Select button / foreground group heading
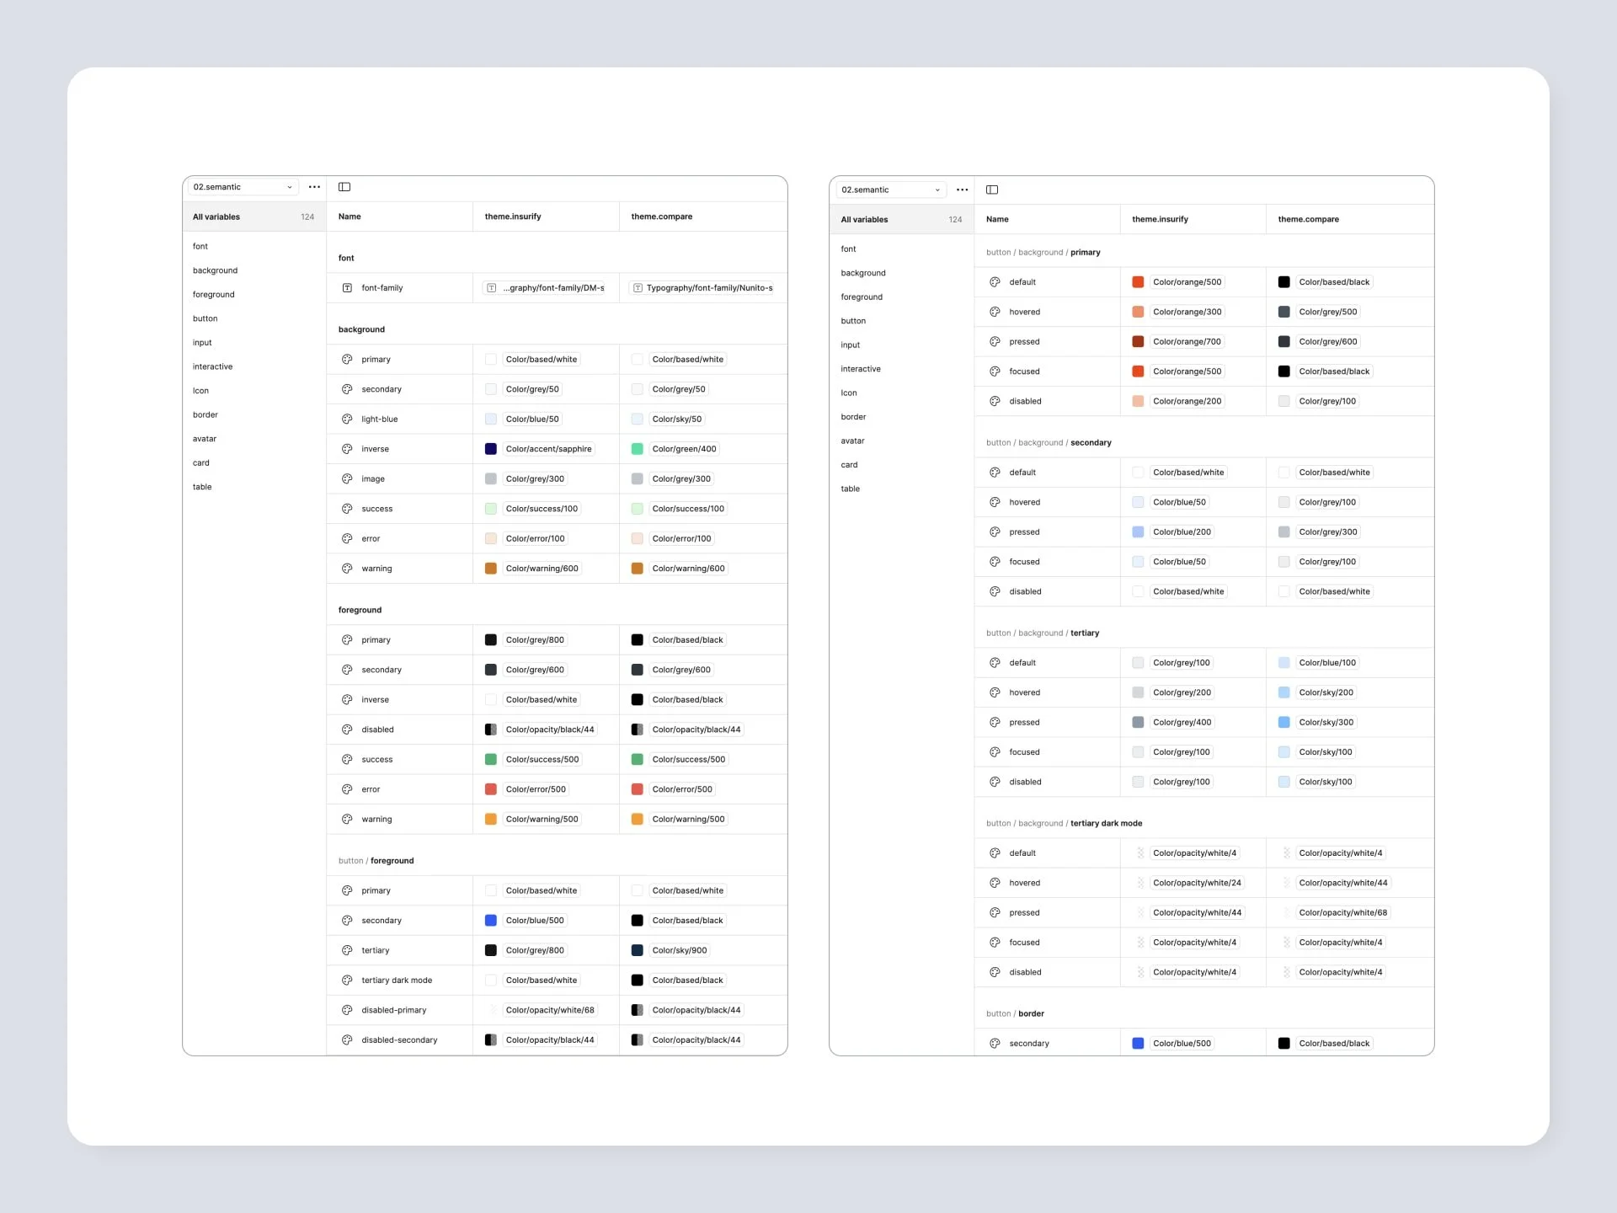This screenshot has height=1213, width=1617. [376, 861]
